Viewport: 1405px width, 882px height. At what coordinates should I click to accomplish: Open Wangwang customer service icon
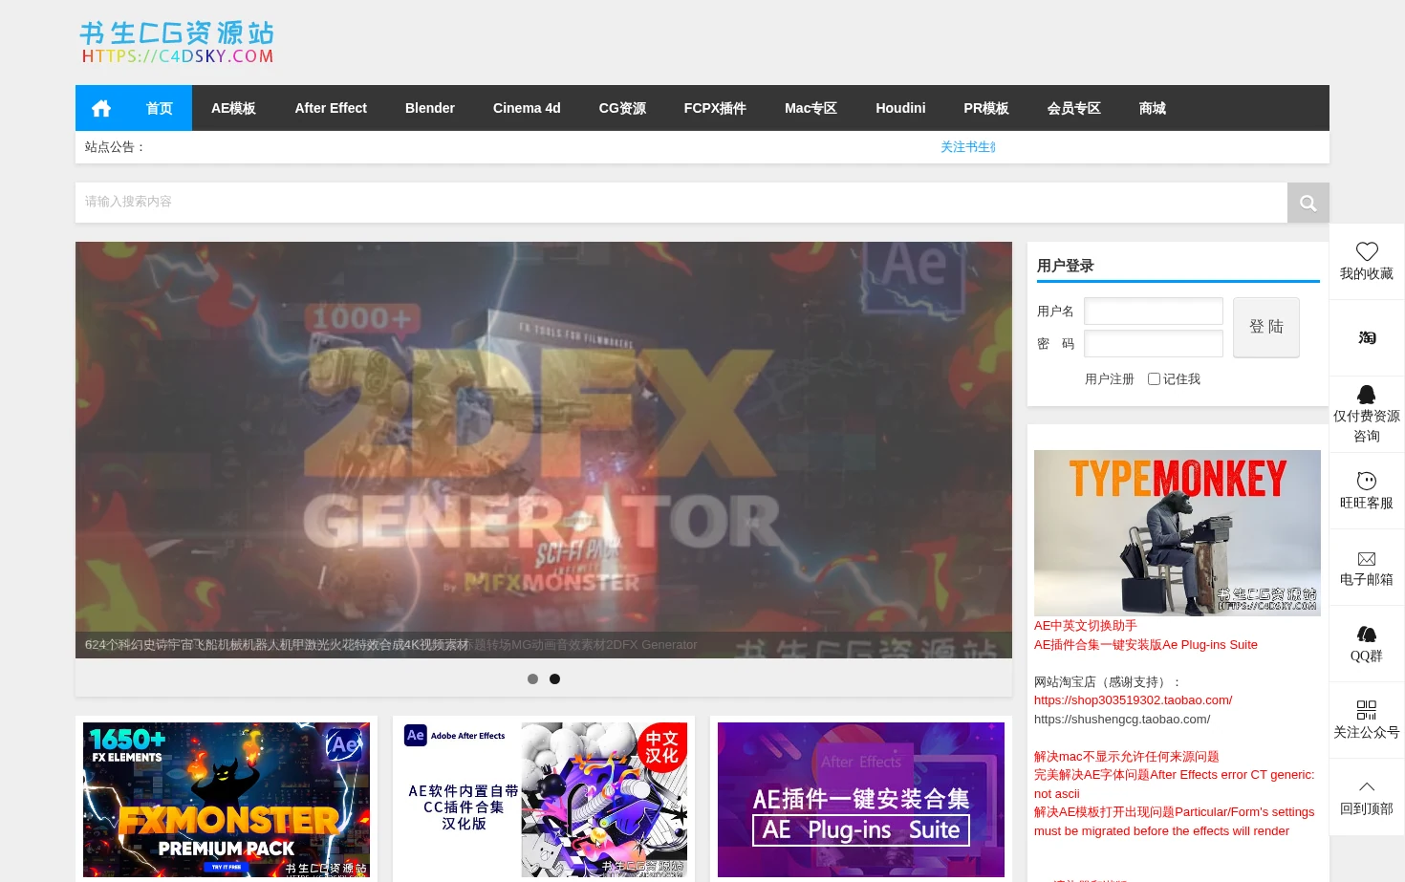pos(1367,481)
